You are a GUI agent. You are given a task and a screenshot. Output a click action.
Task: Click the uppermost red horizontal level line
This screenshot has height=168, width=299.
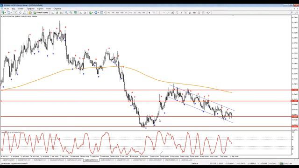[146, 90]
